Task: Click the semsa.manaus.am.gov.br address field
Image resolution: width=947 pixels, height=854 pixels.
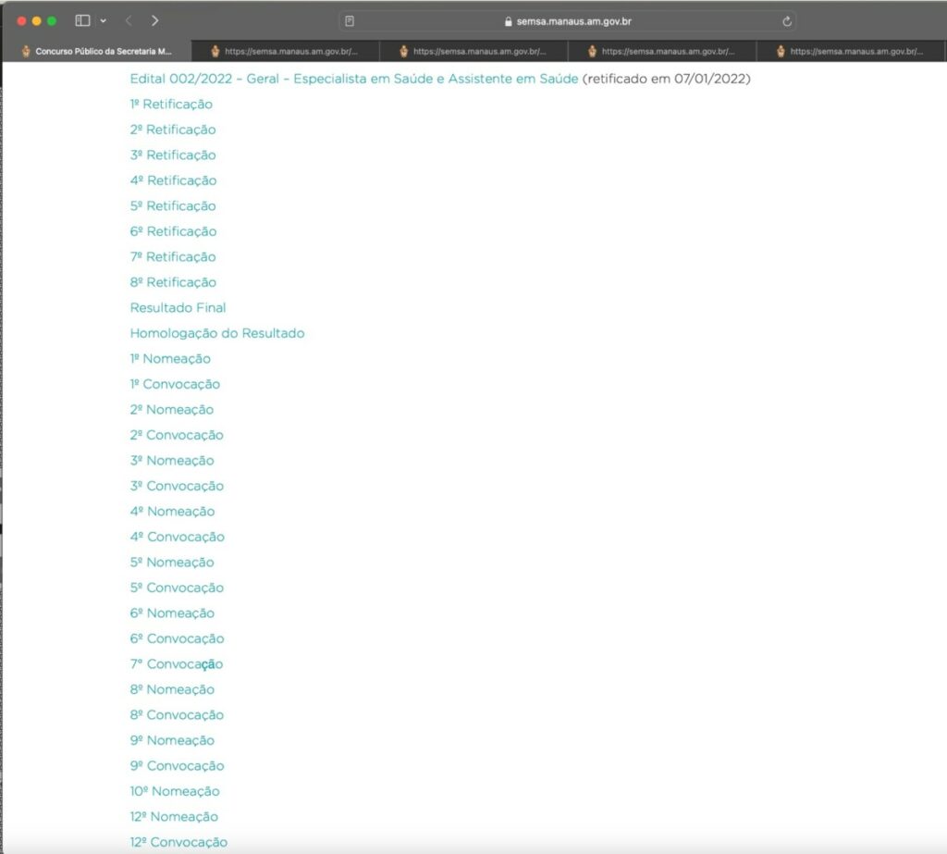Action: click(568, 21)
